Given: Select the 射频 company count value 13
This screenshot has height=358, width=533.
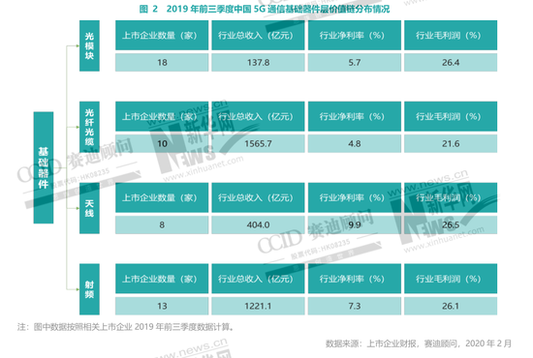Looking at the screenshot, I should (x=162, y=306).
